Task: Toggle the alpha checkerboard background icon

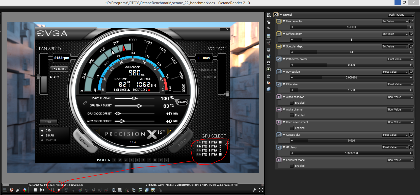Action: click(153, 190)
